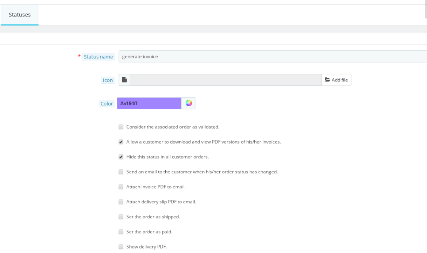Enable 'Consider the associated order as validated'

pos(121,127)
